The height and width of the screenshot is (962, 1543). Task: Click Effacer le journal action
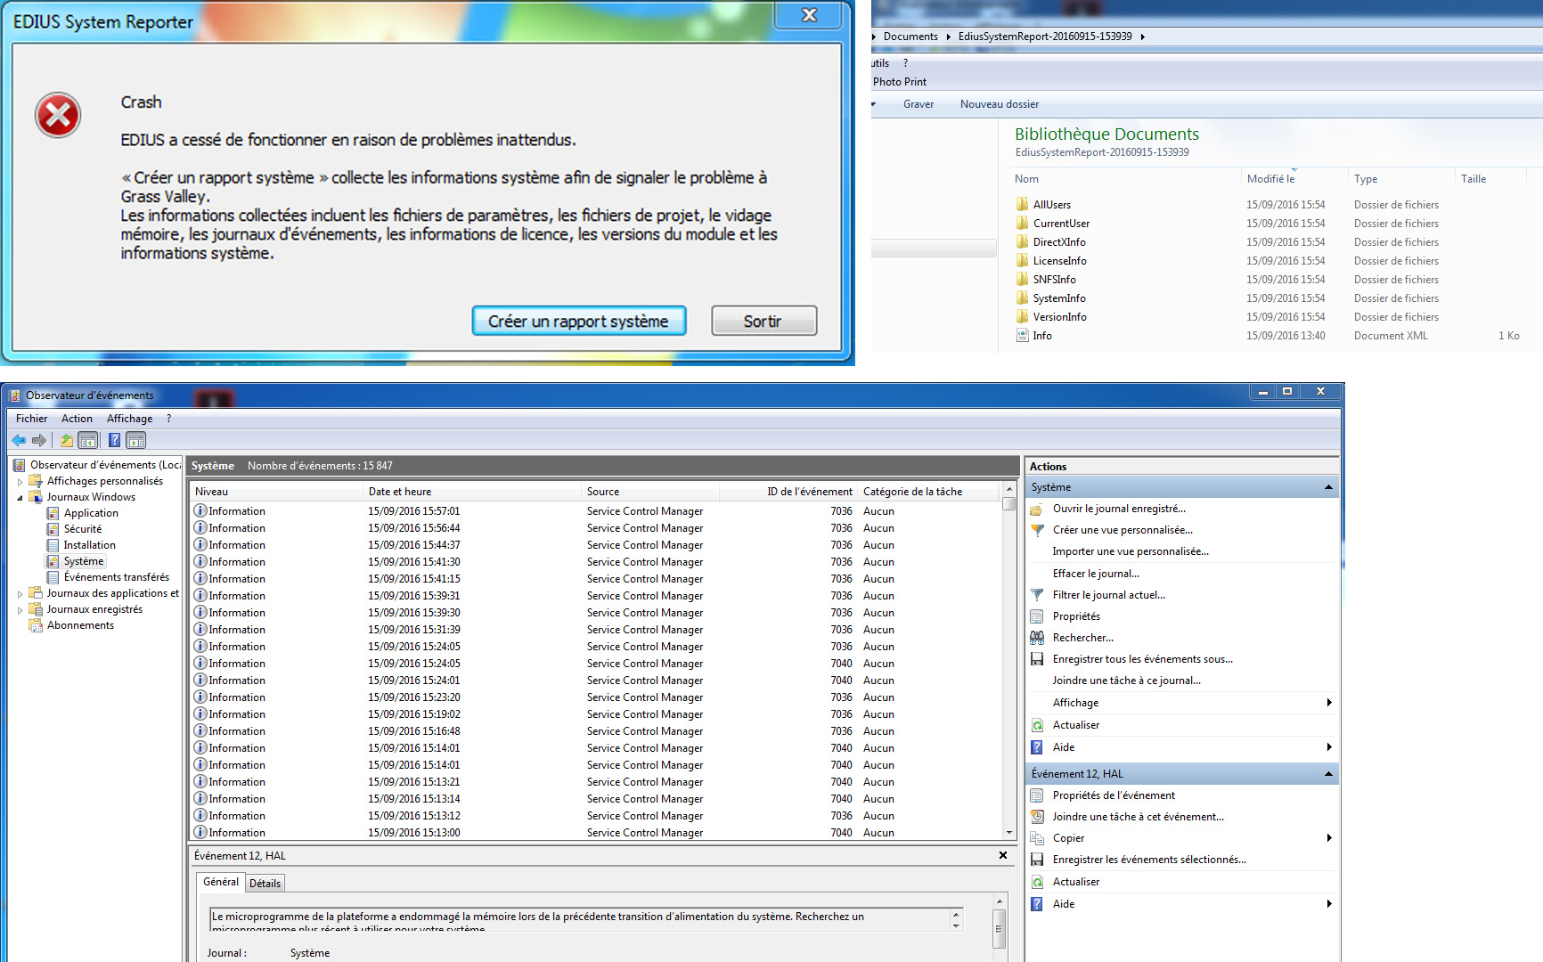tap(1096, 574)
